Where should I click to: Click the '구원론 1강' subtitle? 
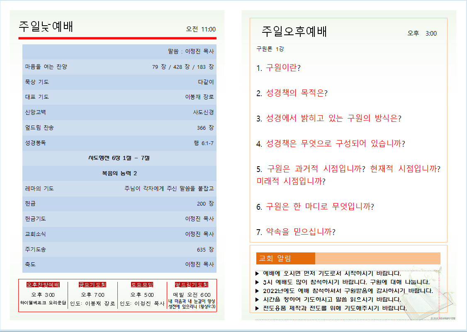click(x=270, y=49)
